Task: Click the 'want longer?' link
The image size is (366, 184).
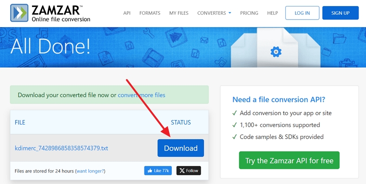Action: 90,171
